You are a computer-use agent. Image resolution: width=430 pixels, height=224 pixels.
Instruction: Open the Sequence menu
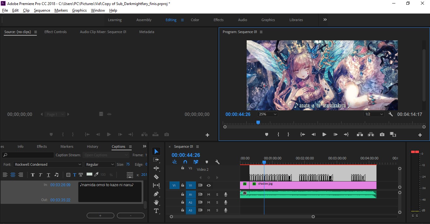click(x=42, y=10)
